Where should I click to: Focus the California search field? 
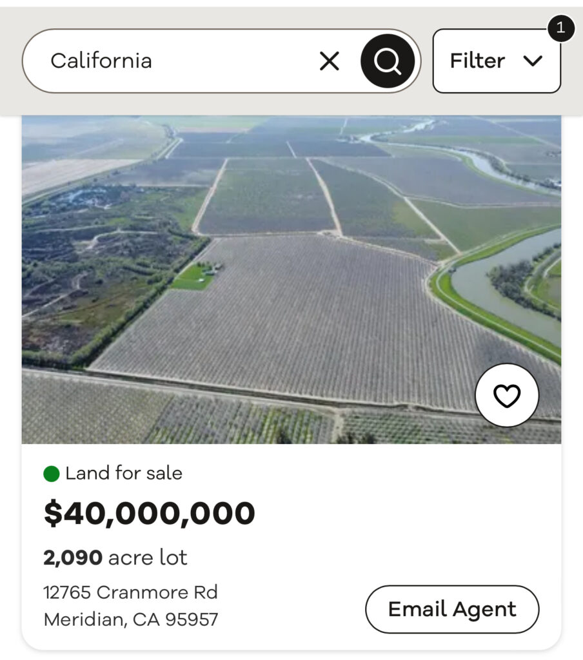[x=174, y=61]
